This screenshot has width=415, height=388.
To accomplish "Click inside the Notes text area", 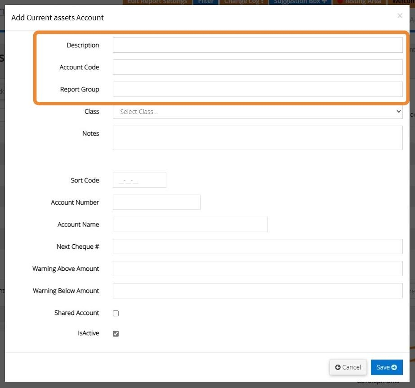I will click(258, 138).
